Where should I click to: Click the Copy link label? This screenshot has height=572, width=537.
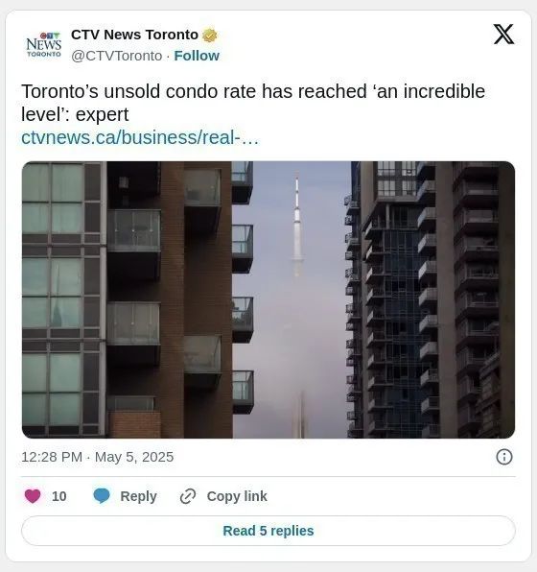coord(237,496)
